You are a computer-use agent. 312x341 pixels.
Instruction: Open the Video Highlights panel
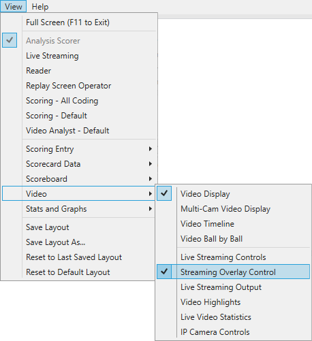(x=233, y=302)
